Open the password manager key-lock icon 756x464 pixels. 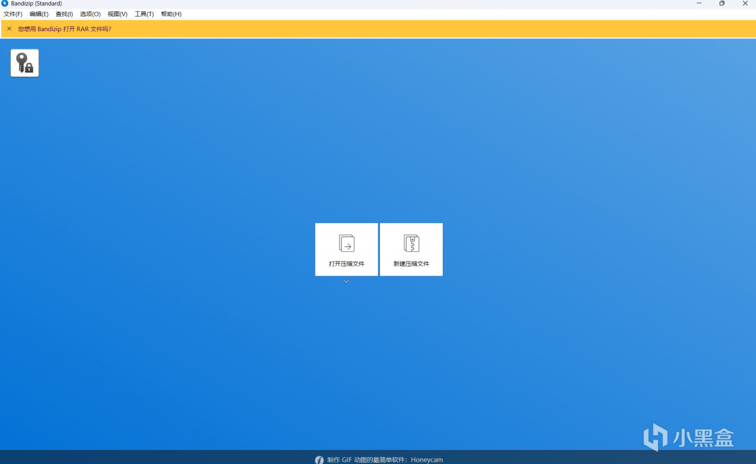25,63
